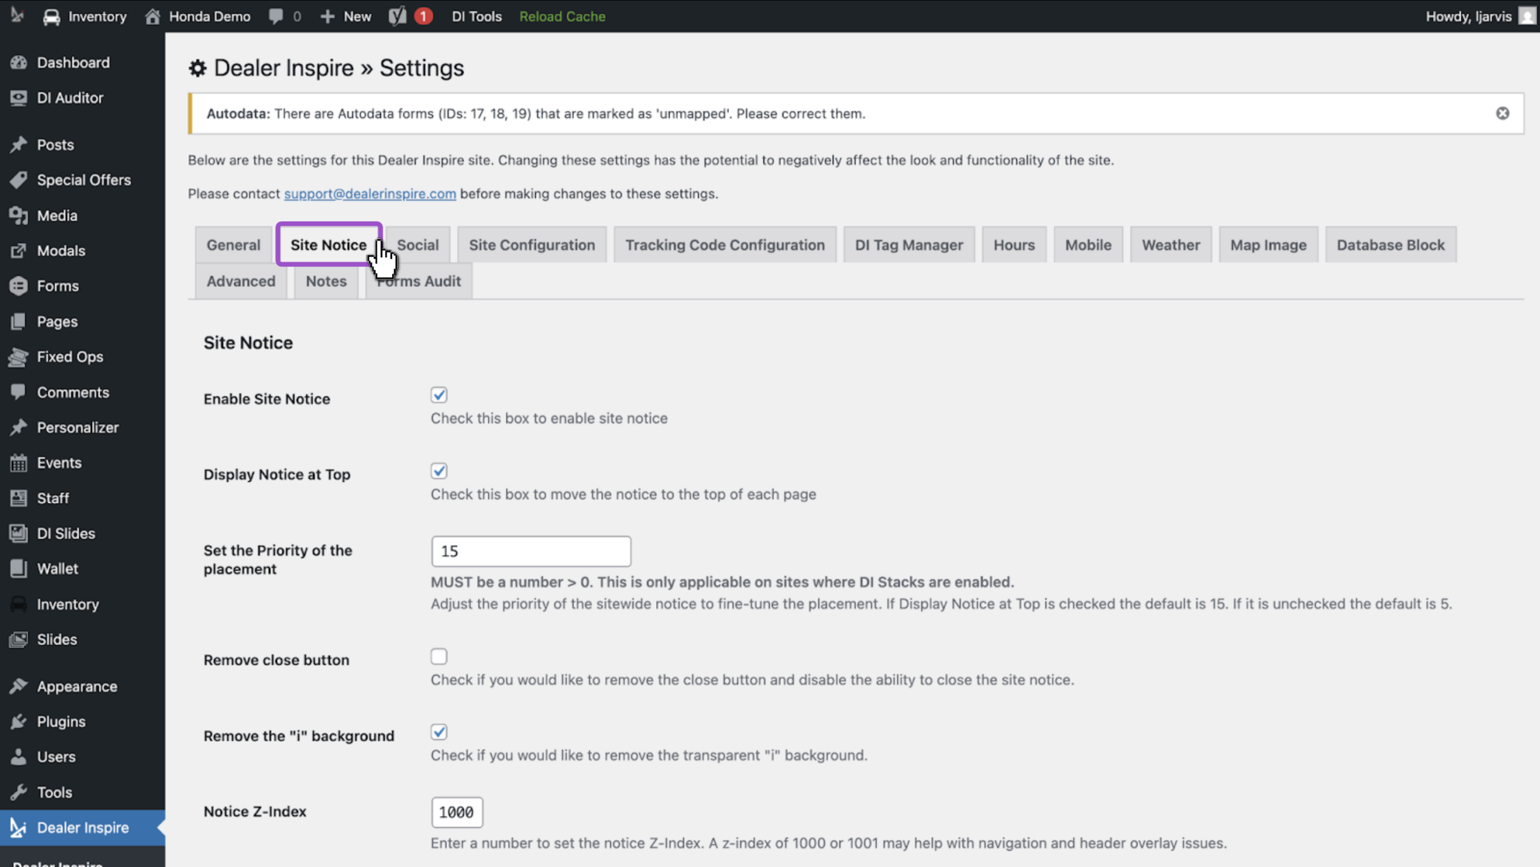Open Media library icon
The width and height of the screenshot is (1540, 867).
point(19,215)
